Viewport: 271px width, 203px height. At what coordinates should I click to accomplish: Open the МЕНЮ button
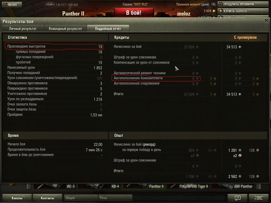[x=12, y=4]
